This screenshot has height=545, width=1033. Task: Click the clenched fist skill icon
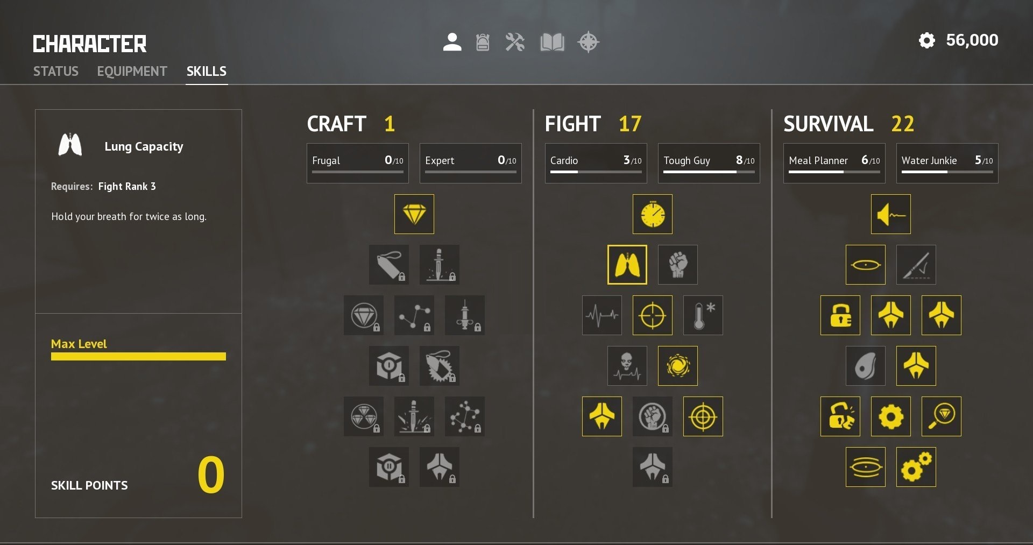[x=677, y=265]
